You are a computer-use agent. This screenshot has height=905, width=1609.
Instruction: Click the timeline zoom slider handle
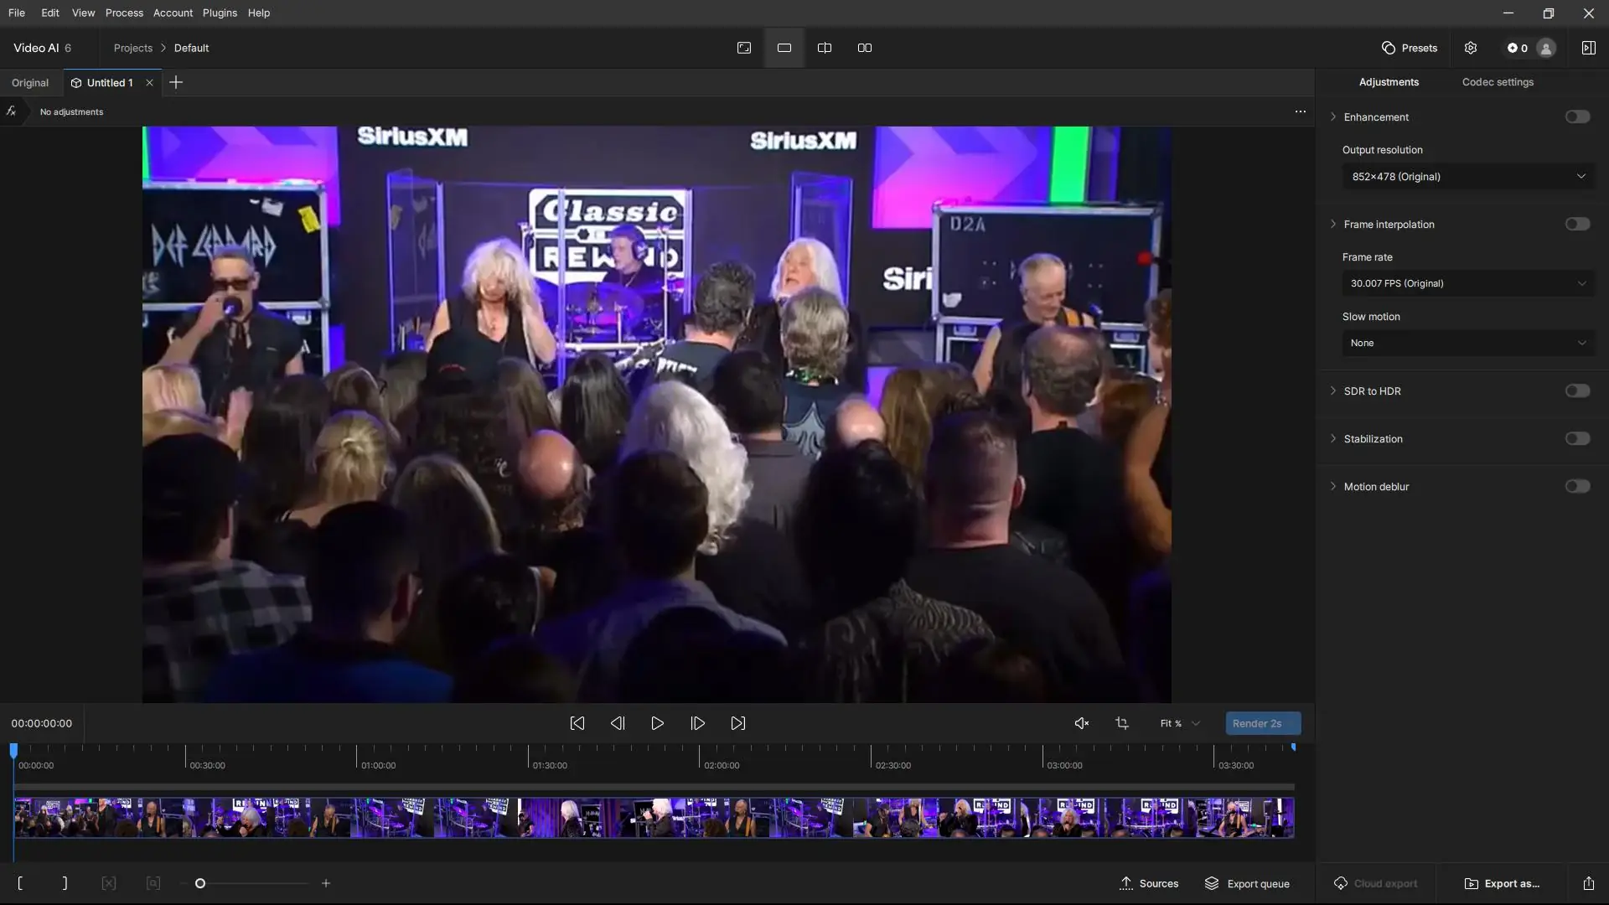(x=200, y=883)
